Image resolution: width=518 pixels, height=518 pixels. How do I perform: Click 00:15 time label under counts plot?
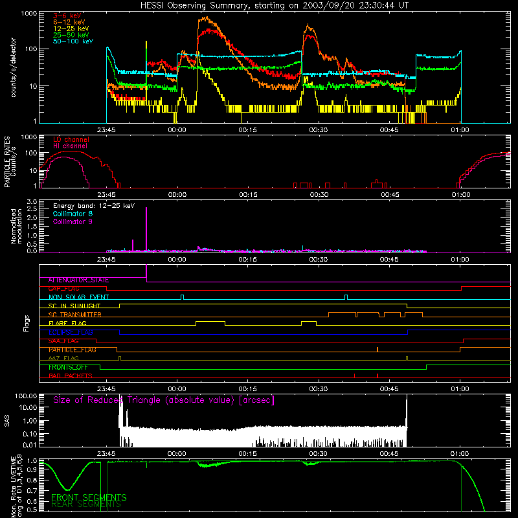click(x=248, y=130)
